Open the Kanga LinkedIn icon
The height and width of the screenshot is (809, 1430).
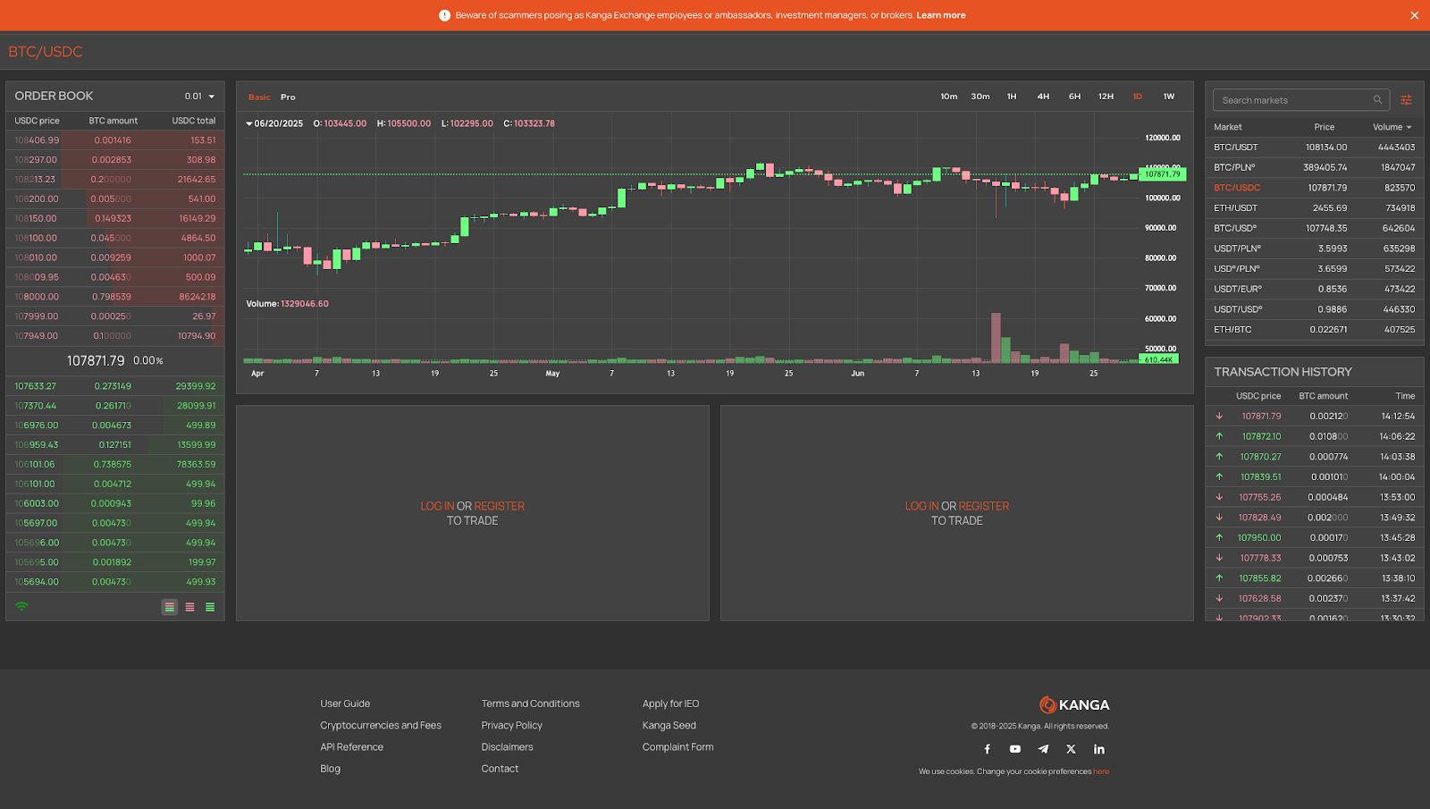pos(1099,749)
